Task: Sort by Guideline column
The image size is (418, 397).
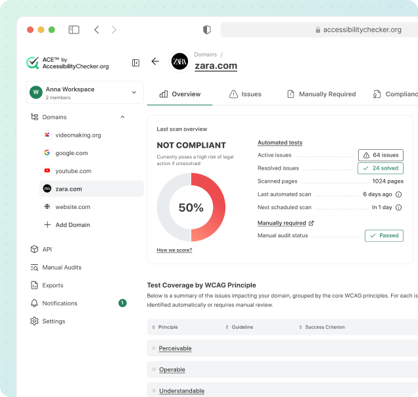Action: click(239, 327)
